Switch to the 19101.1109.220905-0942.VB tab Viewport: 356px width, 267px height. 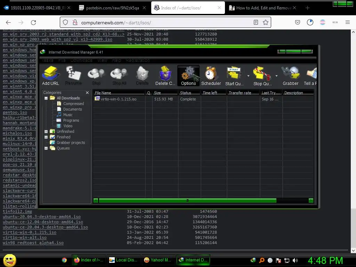point(38,8)
